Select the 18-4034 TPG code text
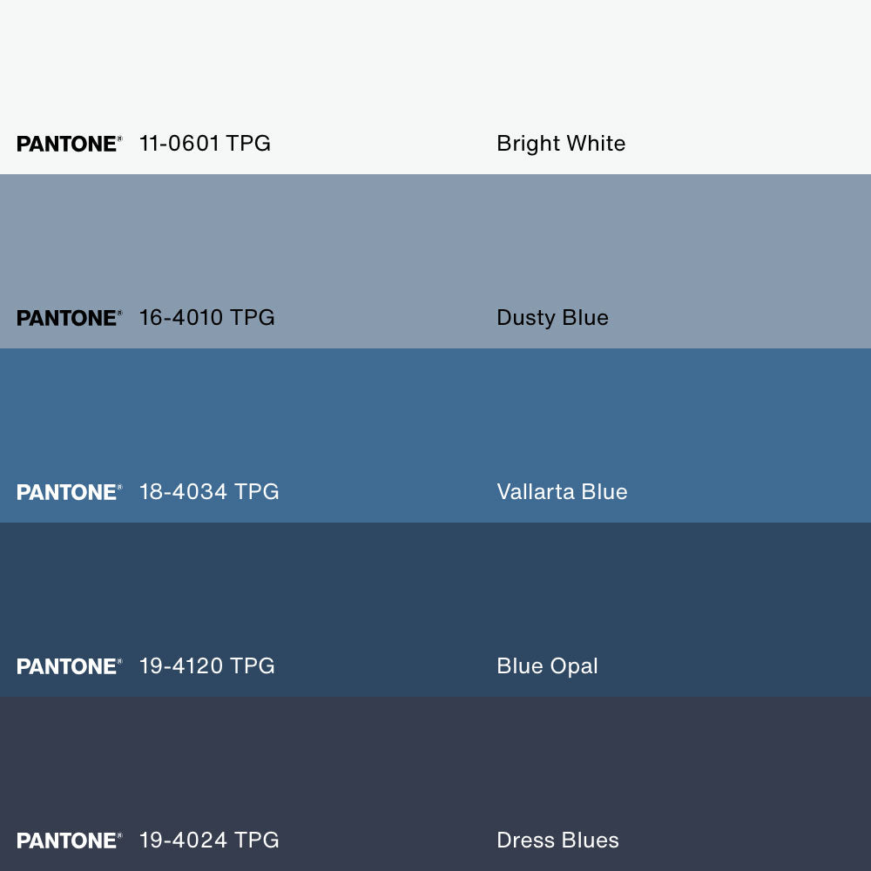871x871 pixels. tap(209, 492)
